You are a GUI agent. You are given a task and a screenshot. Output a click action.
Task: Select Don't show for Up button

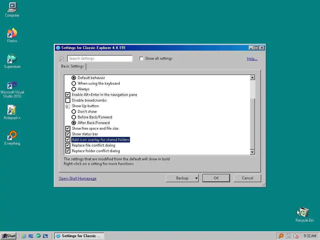(74, 112)
